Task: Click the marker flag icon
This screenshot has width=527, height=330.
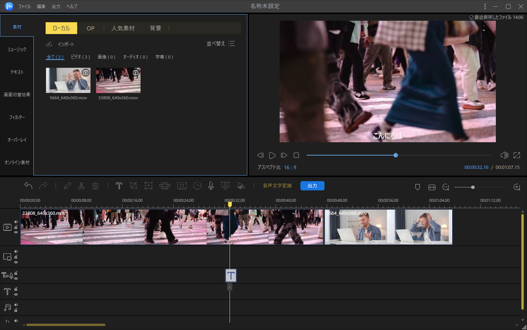Action: (417, 187)
